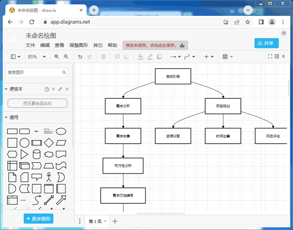The image size is (293, 230).
Task: Click the 搜索图形 search field
Action: pos(34,72)
